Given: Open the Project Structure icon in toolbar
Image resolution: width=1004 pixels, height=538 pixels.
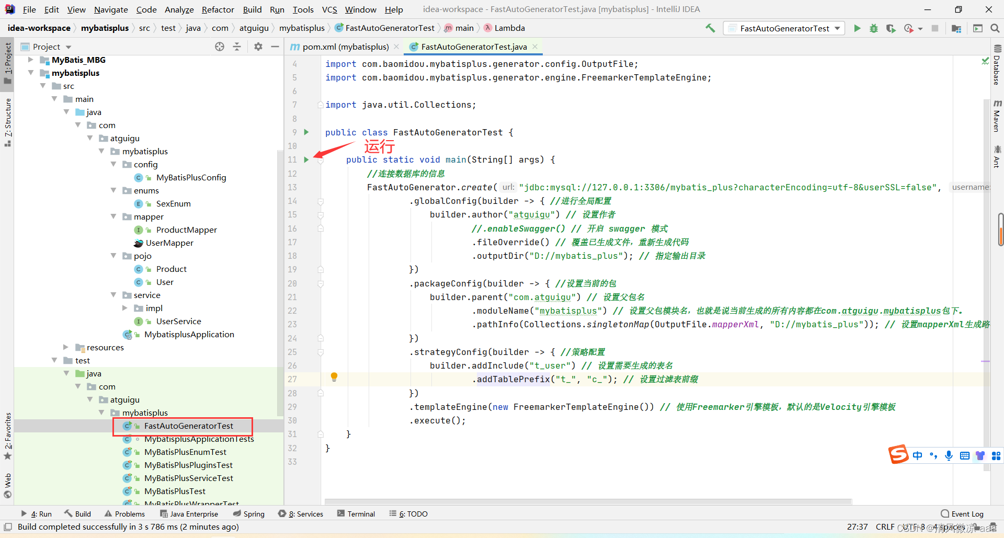Looking at the screenshot, I should [x=956, y=28].
